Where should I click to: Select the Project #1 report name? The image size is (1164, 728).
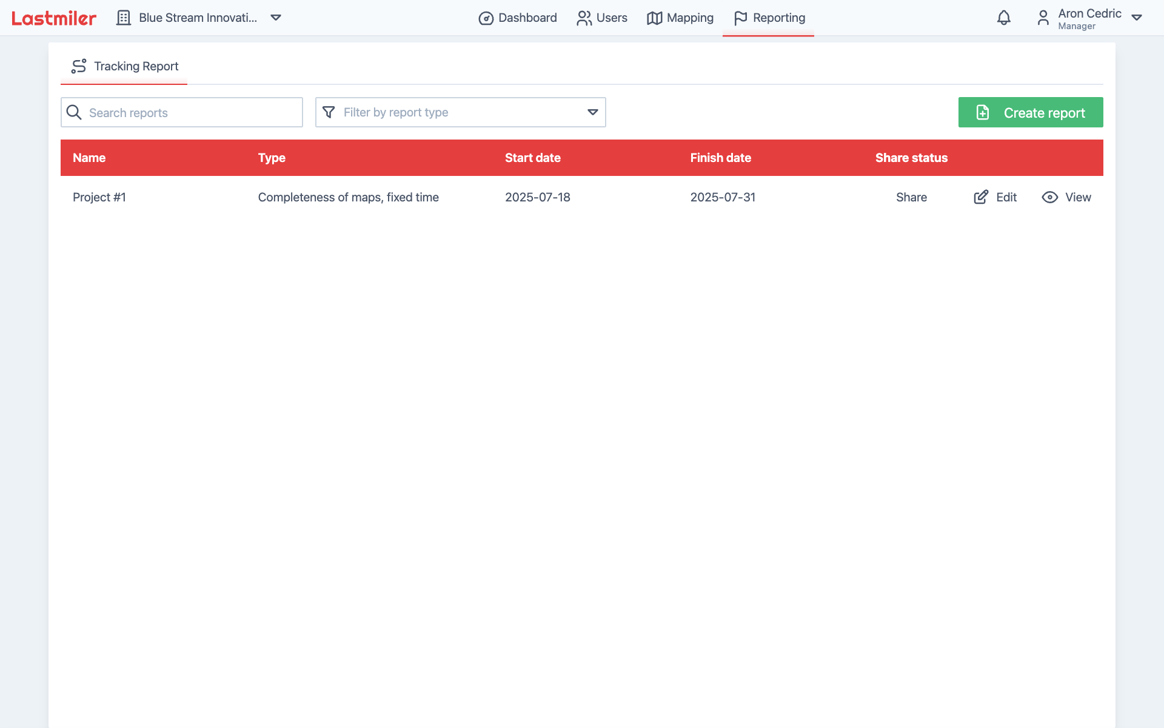(99, 197)
